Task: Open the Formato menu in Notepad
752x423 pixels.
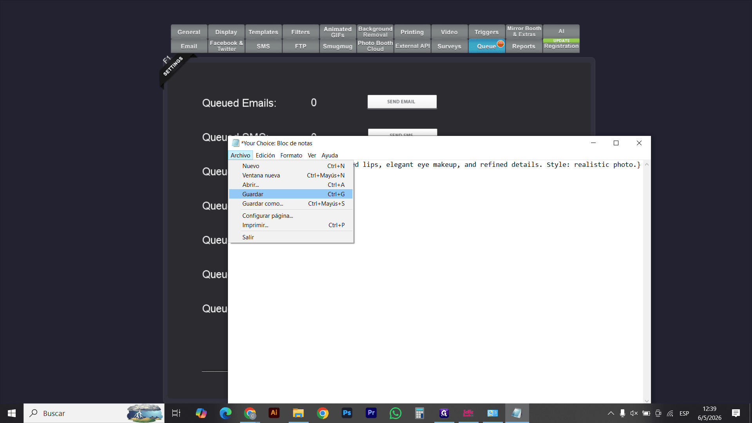Action: [x=291, y=155]
